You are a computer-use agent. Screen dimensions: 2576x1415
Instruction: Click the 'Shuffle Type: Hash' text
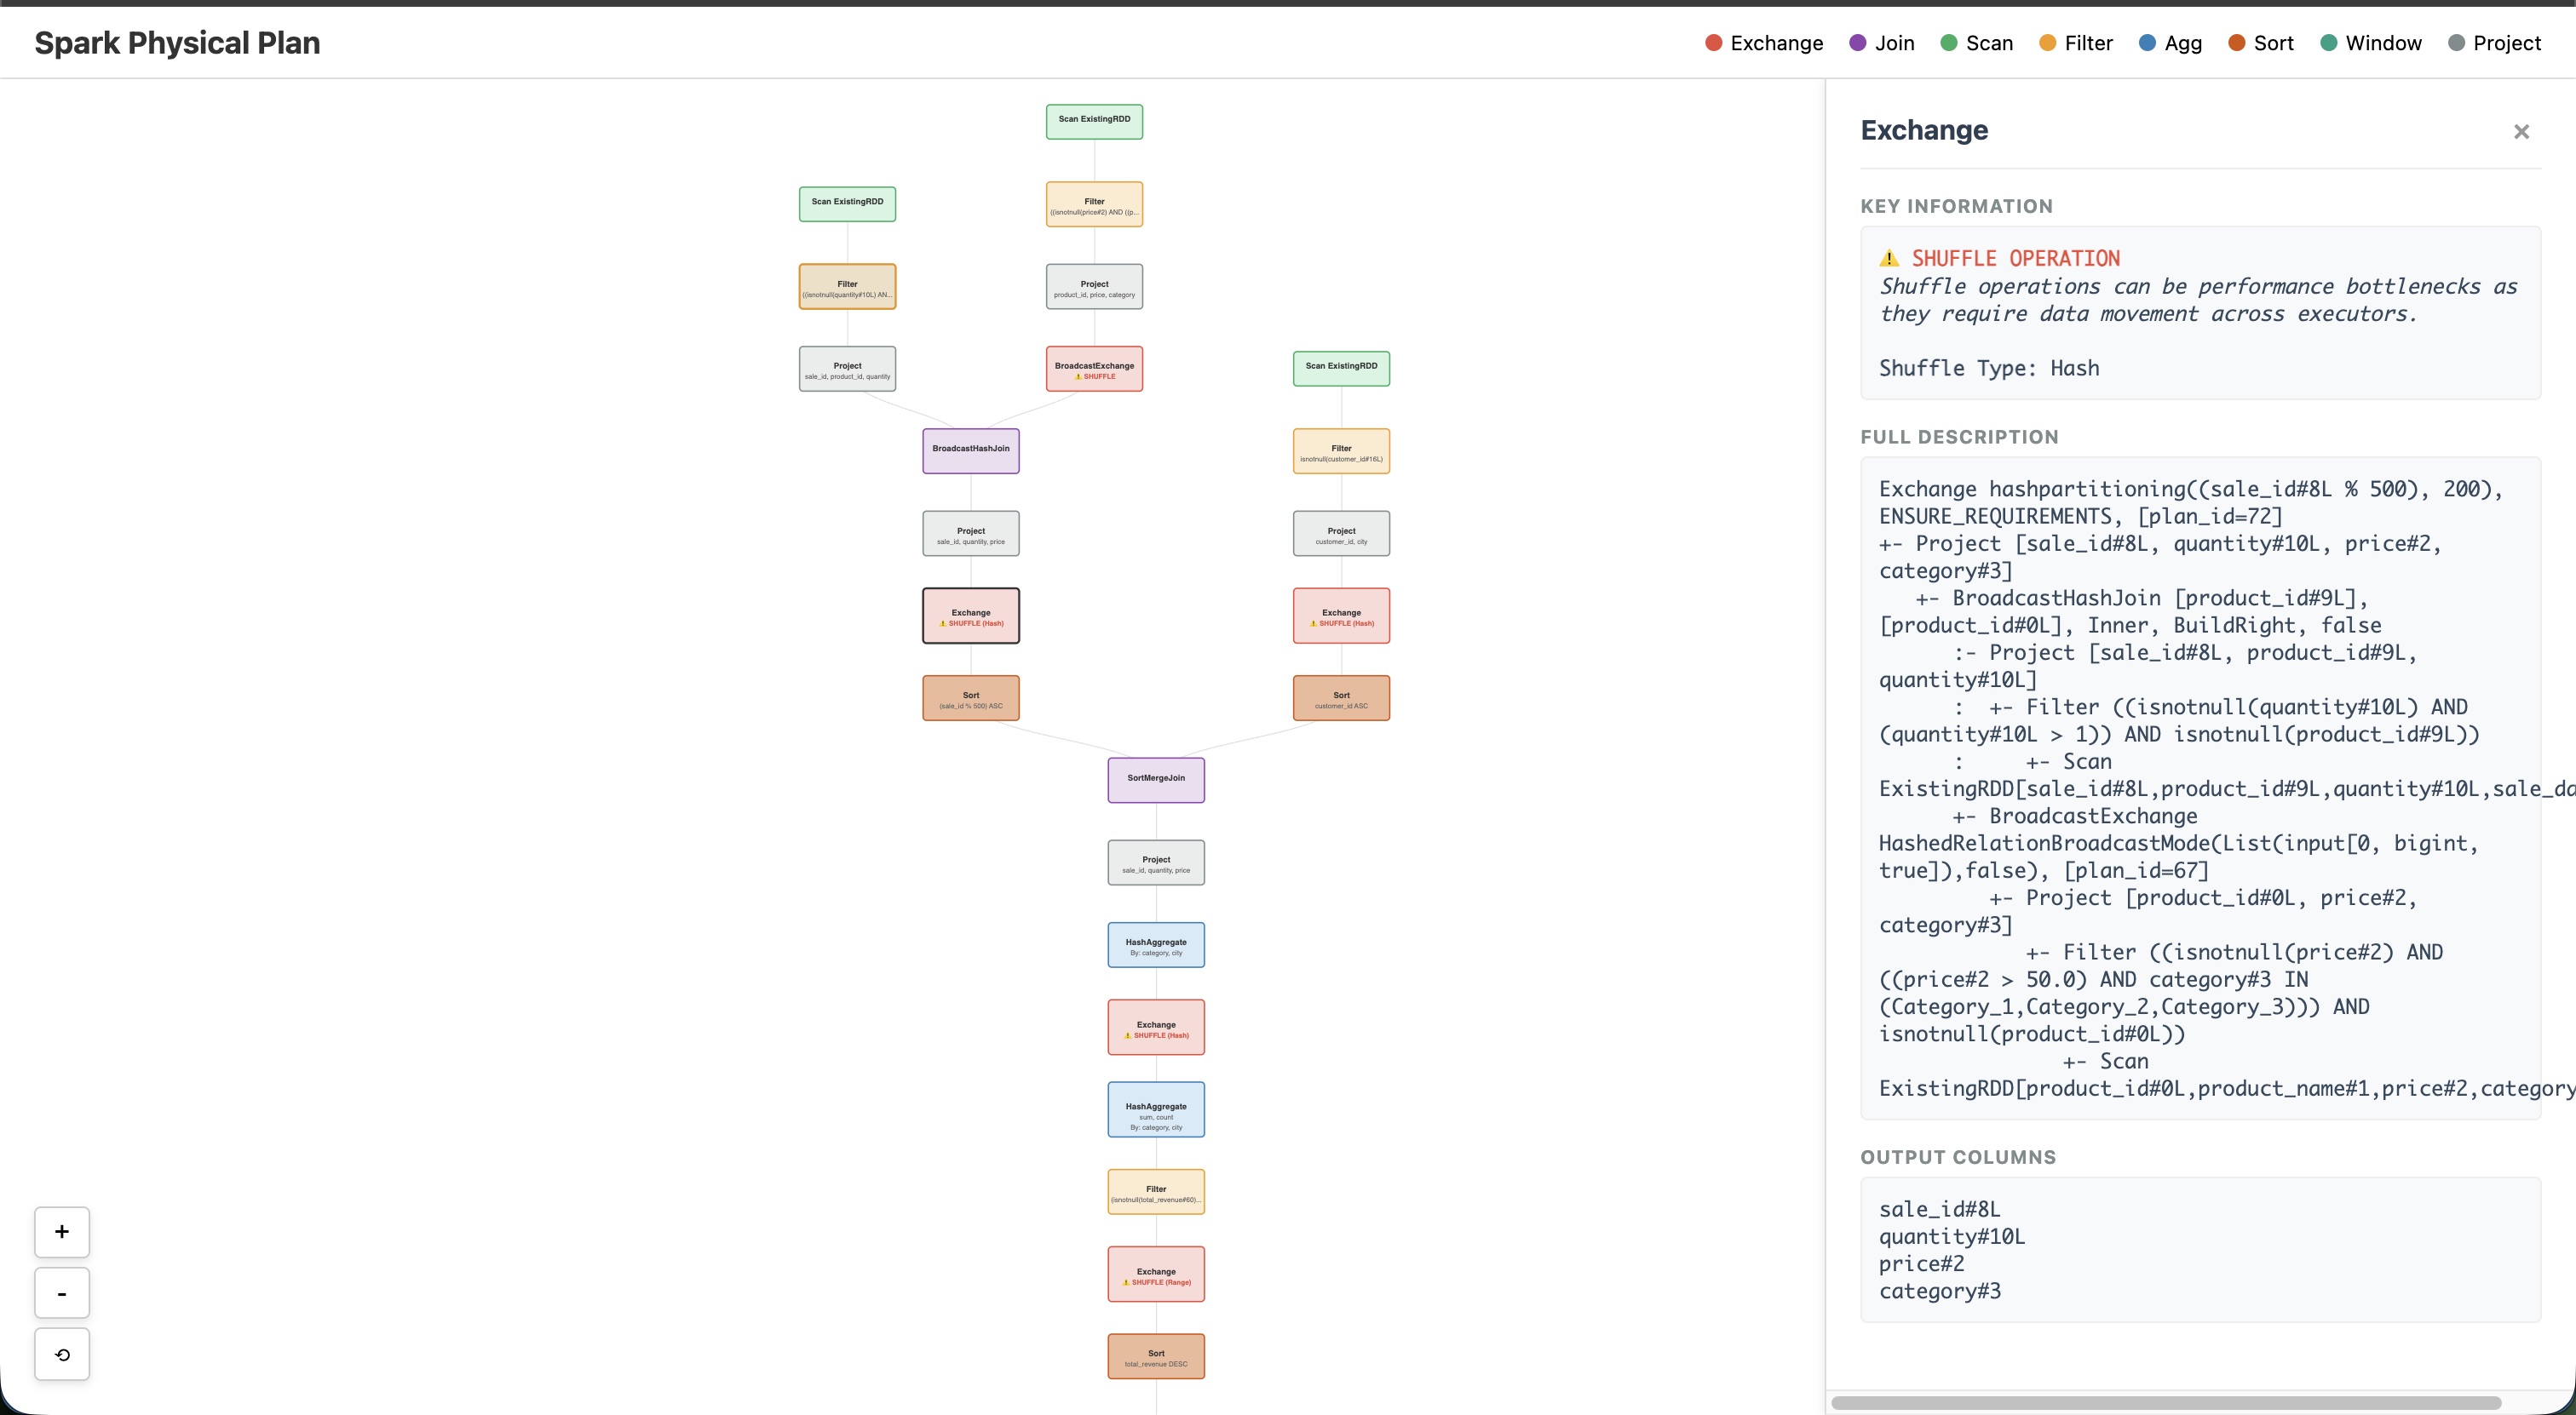tap(1989, 368)
